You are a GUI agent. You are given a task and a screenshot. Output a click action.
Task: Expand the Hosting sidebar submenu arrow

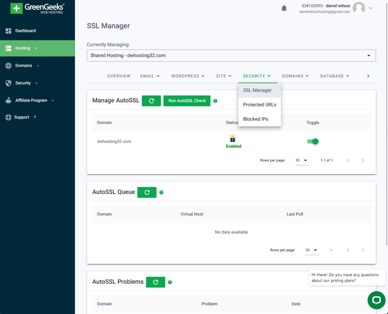coord(36,48)
